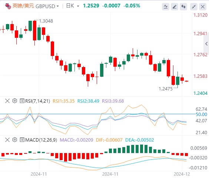Expand the RSI panel plus box

[x=22, y=101]
